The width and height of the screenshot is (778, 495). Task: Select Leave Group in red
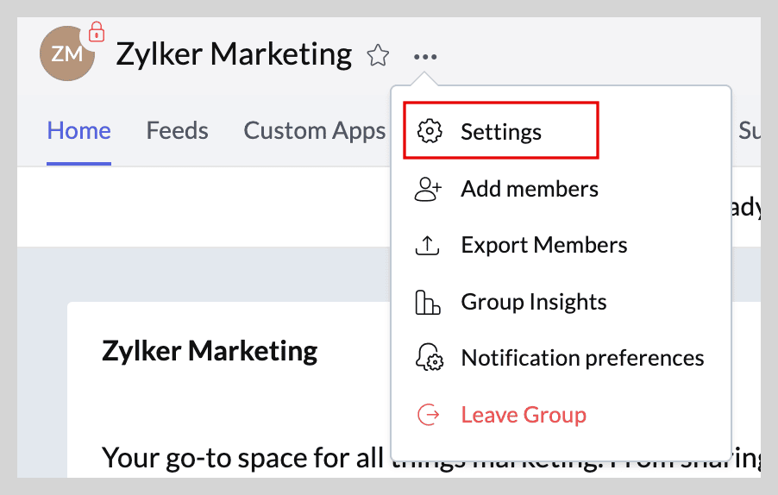524,415
